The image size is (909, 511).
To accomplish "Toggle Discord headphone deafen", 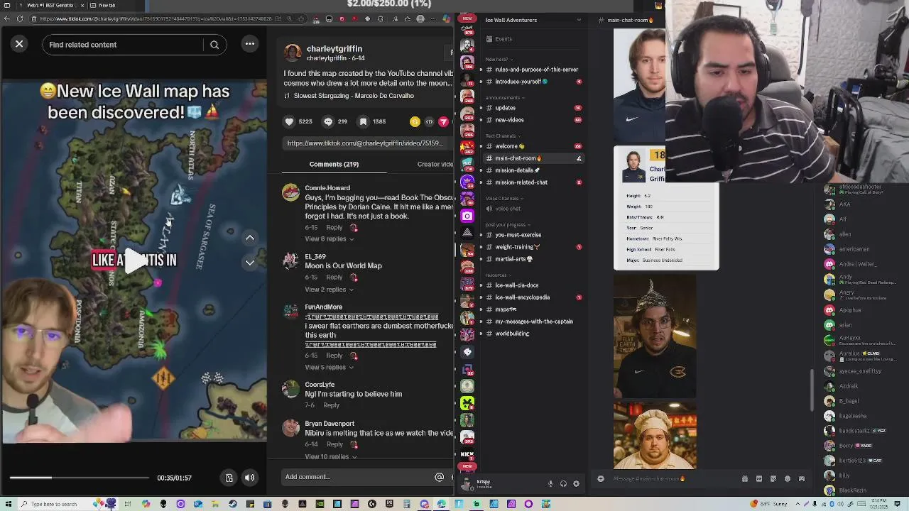I will click(x=563, y=484).
